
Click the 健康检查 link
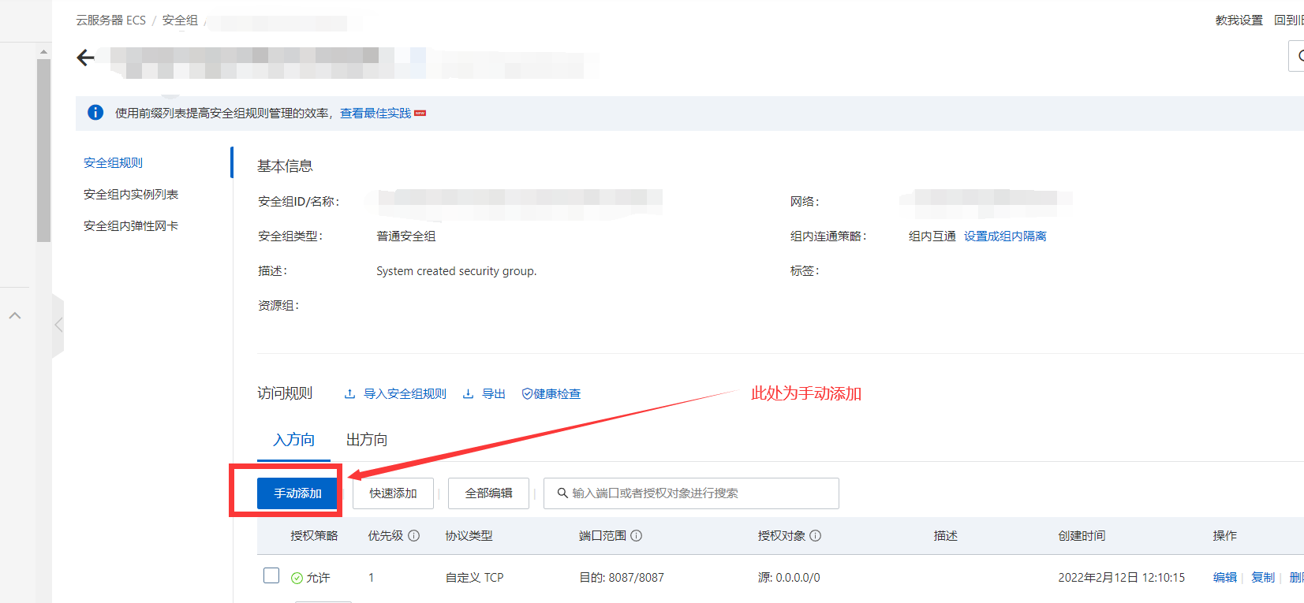tap(557, 394)
